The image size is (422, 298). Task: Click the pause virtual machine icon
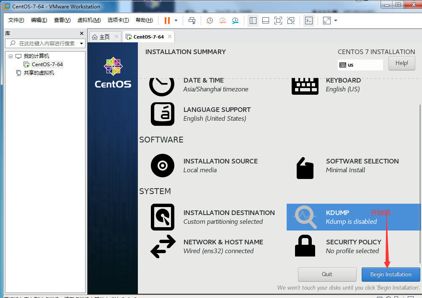(x=167, y=21)
